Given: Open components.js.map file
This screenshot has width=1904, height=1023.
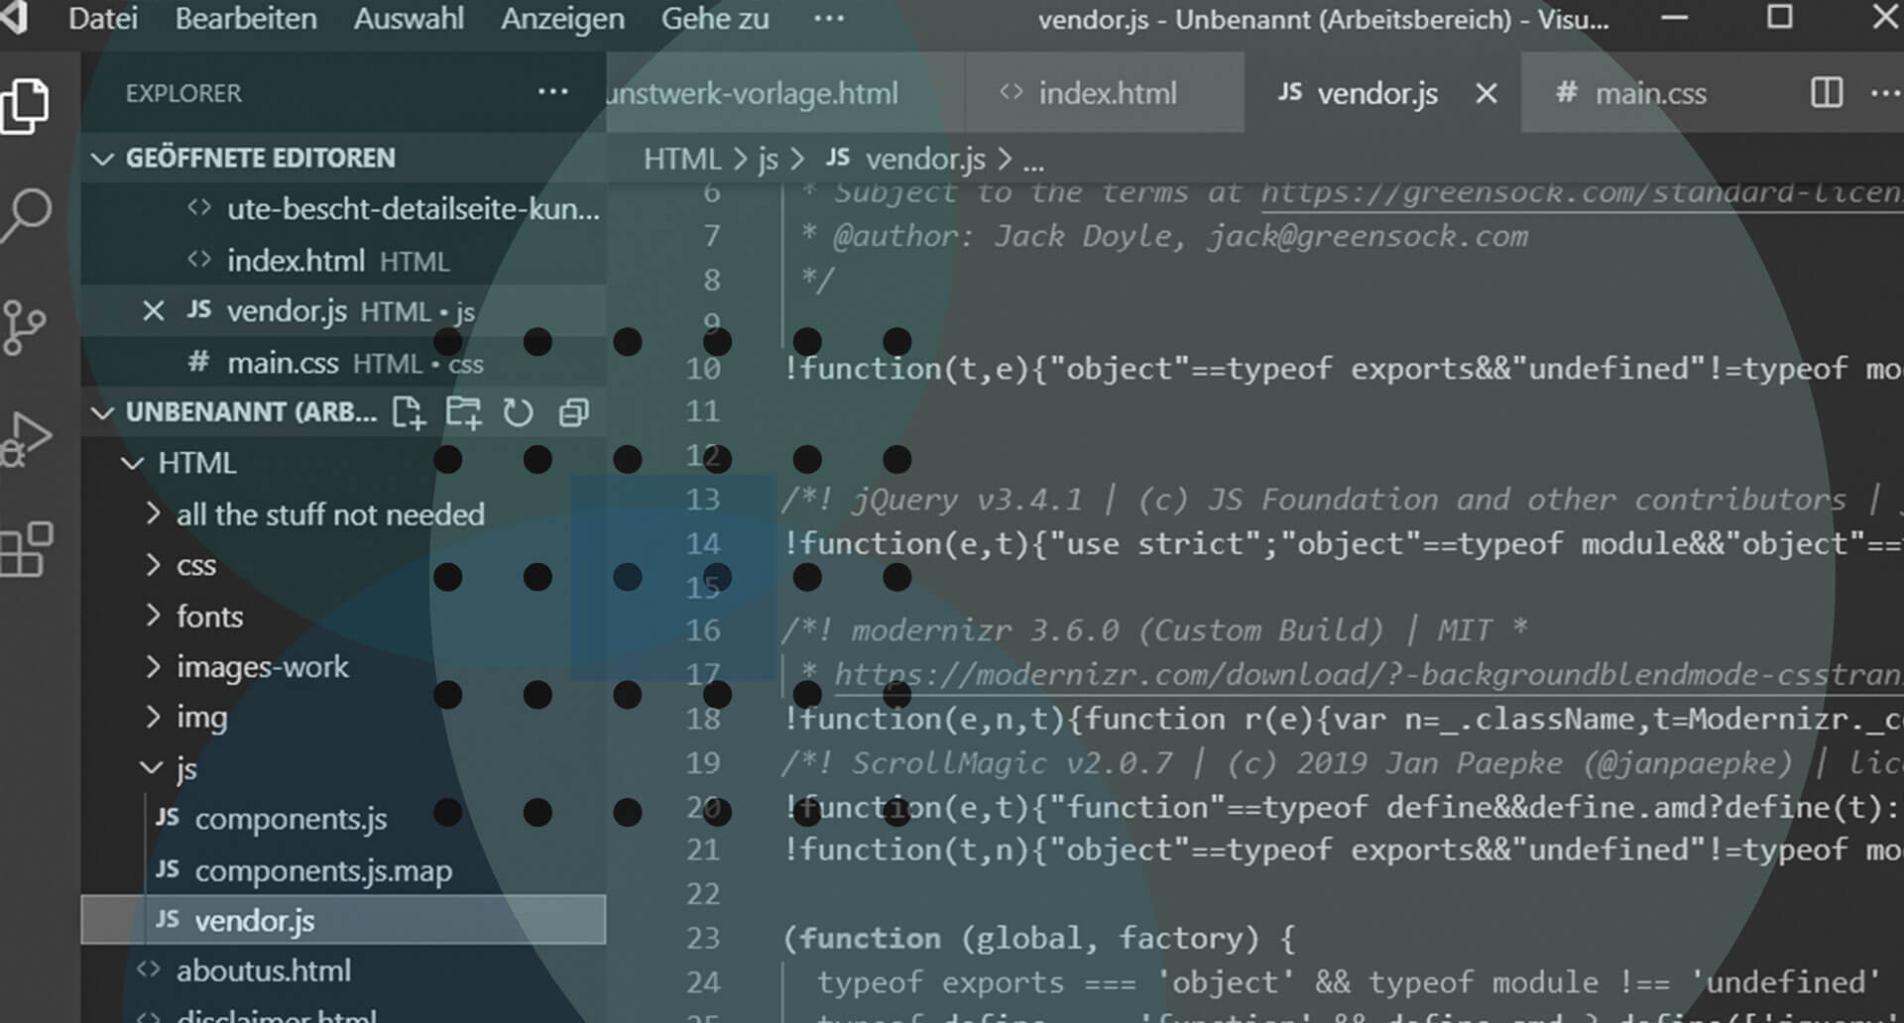Looking at the screenshot, I should point(343,870).
